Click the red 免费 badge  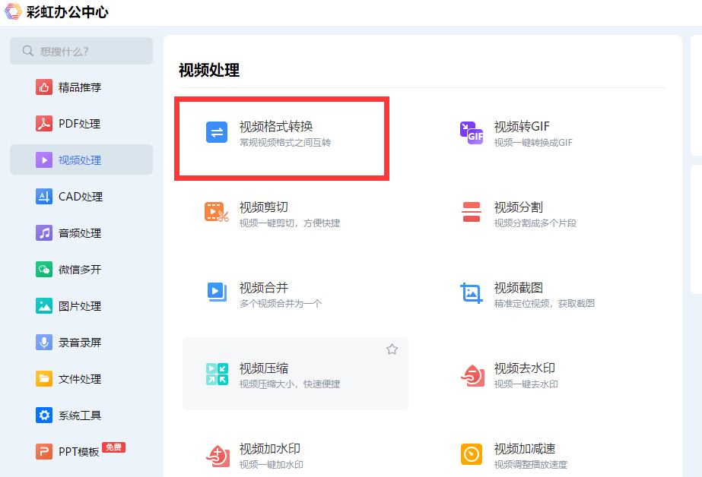point(114,447)
